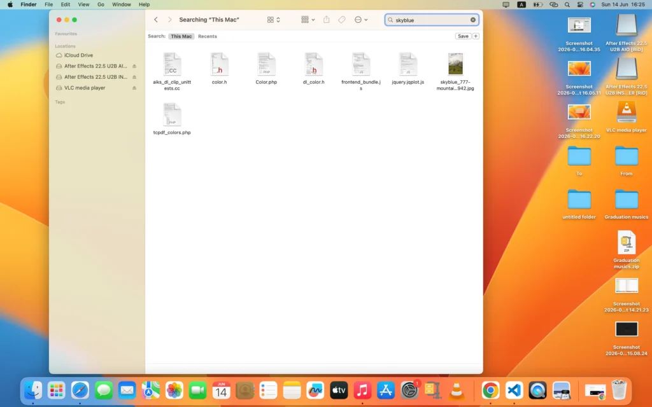Screen dimensions: 652x407
Task: Select frontend_bundle.js file
Action: tap(361, 71)
